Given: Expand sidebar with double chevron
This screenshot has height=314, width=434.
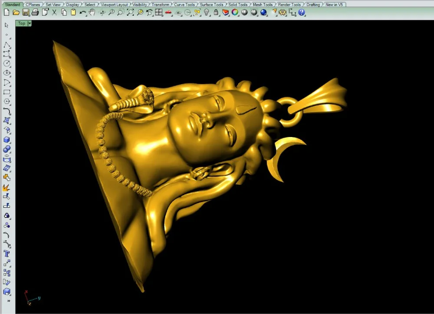Looking at the screenshot, I should click(9, 301).
